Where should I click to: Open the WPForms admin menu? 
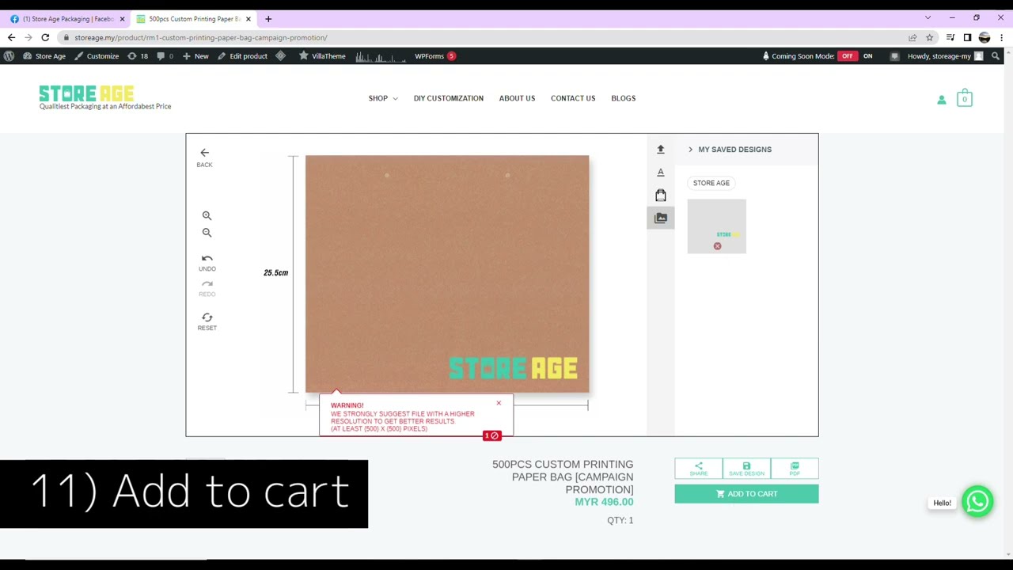(x=434, y=56)
